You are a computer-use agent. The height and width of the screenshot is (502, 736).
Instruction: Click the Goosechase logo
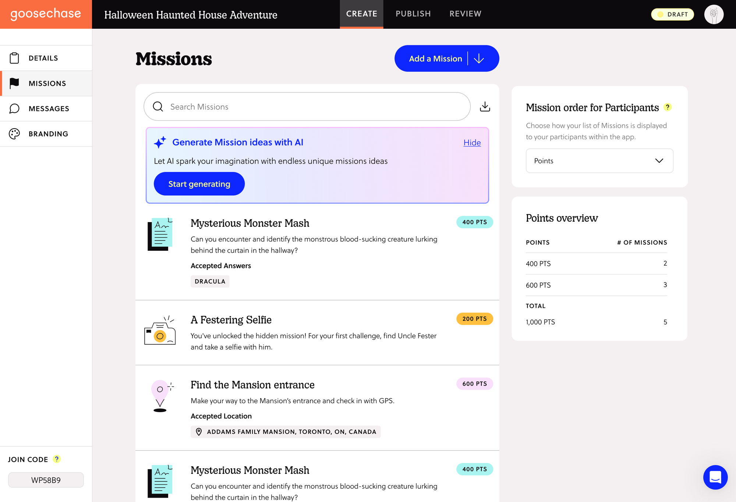pos(46,14)
